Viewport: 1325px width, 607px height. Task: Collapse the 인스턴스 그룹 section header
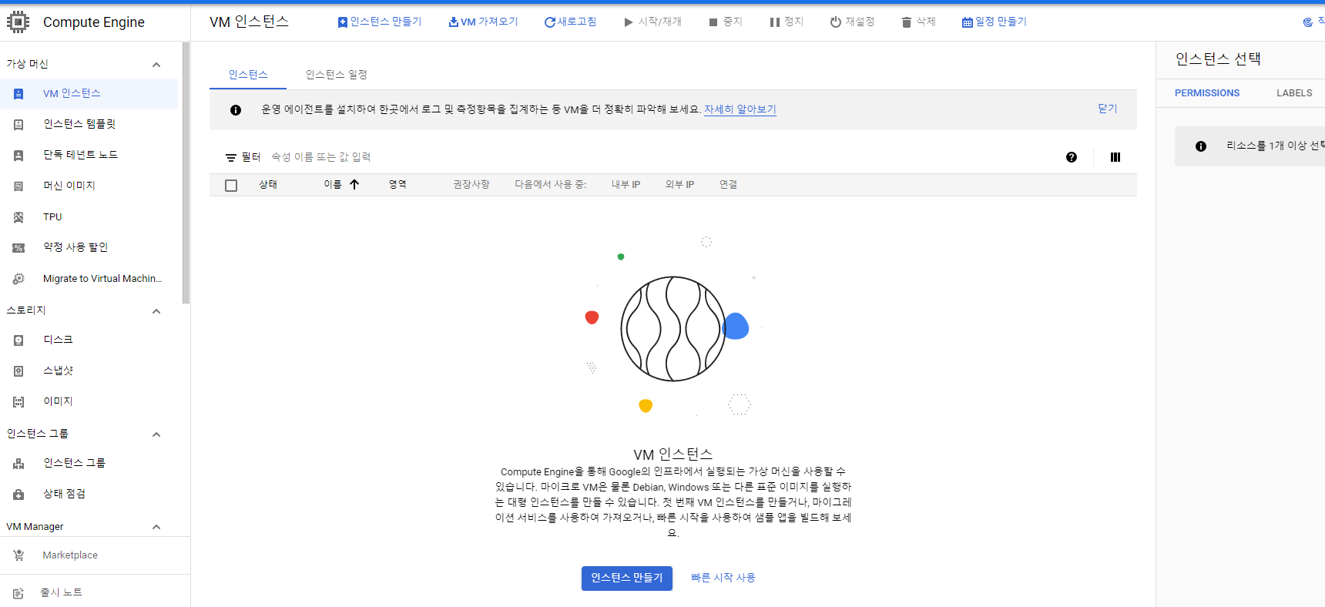coord(156,434)
